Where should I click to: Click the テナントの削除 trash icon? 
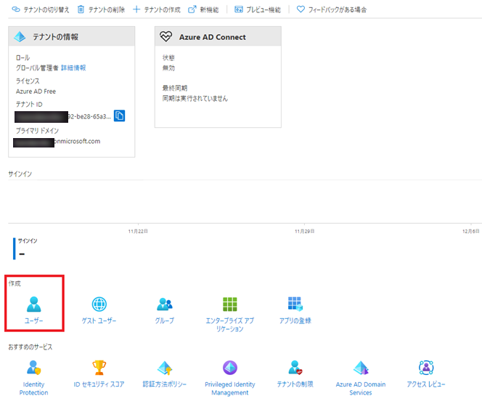(x=81, y=9)
